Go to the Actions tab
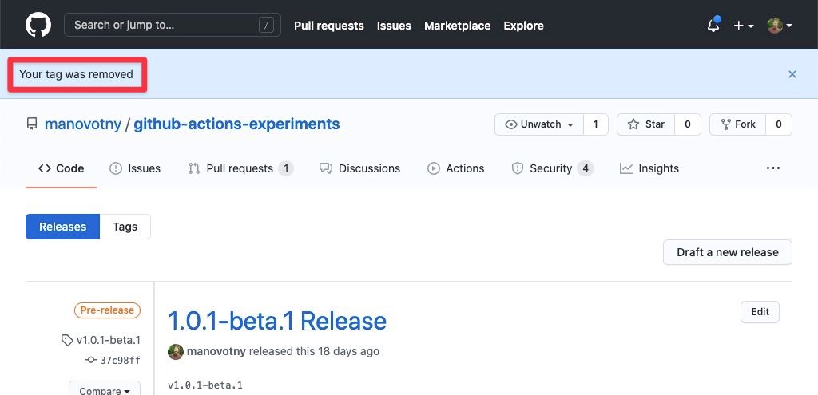The height and width of the screenshot is (395, 818). (456, 168)
